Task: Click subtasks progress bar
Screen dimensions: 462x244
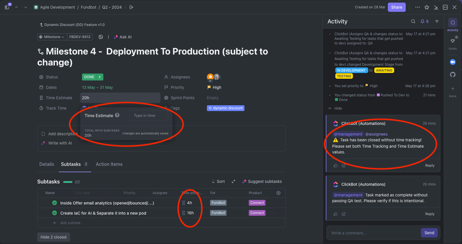Action: (x=68, y=182)
